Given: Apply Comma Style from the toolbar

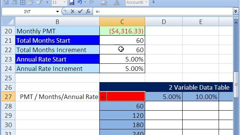Looking at the screenshot, I should tap(47, 2).
